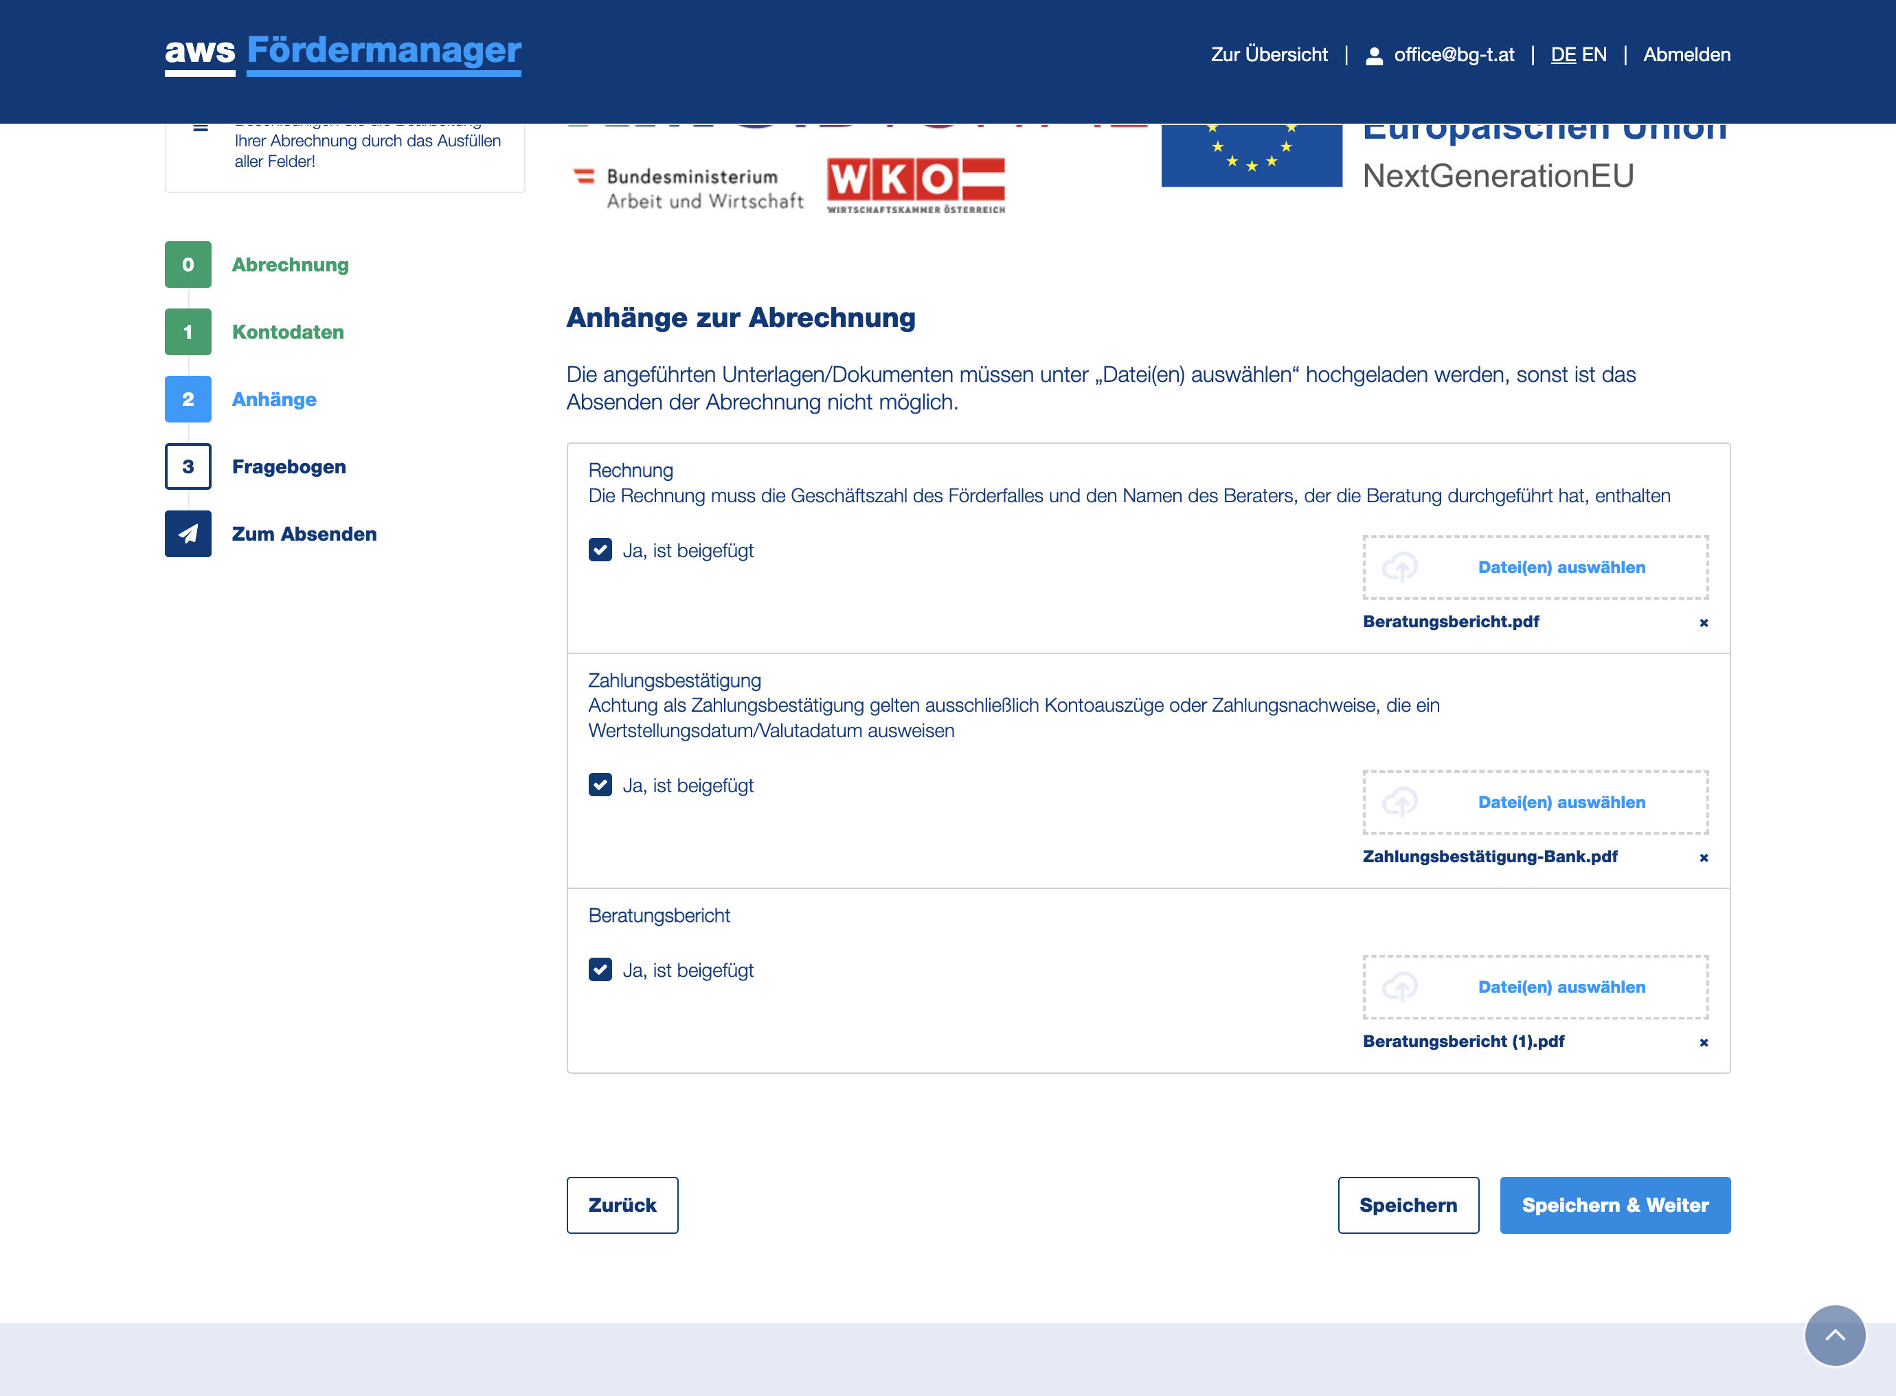Choose files for Beratungsbericht upload
1896x1396 pixels.
(1535, 987)
